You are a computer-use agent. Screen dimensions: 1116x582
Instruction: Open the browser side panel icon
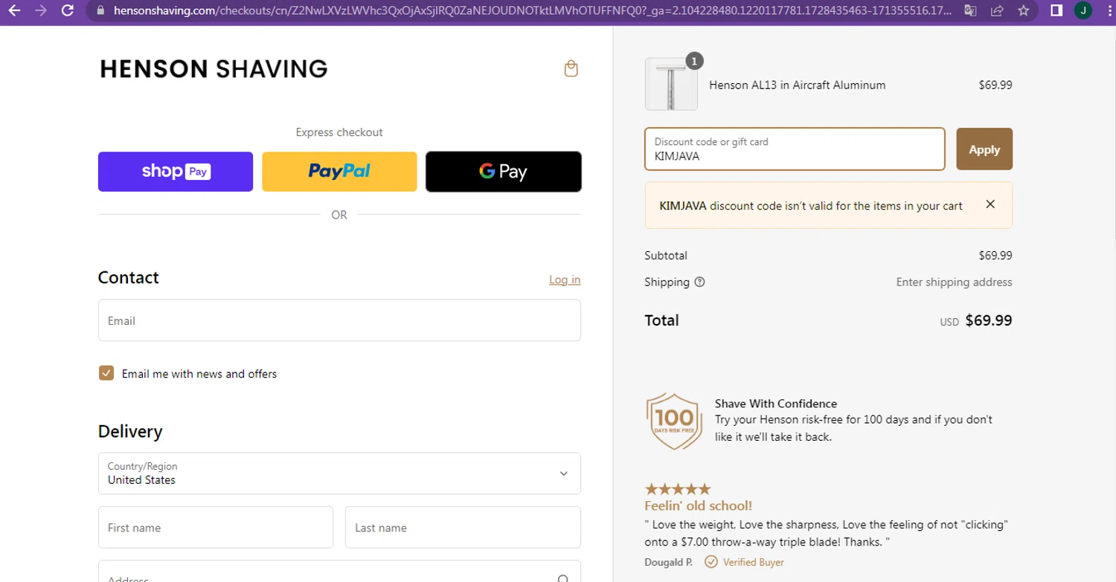pos(1056,10)
